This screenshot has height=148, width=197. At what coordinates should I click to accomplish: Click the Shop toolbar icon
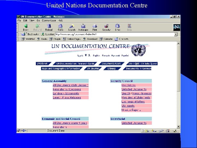118,26
